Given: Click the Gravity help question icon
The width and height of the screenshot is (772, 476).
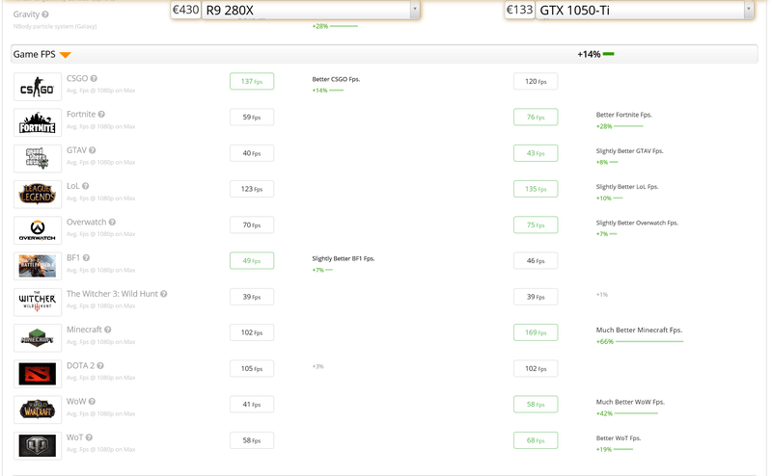Looking at the screenshot, I should coord(45,14).
